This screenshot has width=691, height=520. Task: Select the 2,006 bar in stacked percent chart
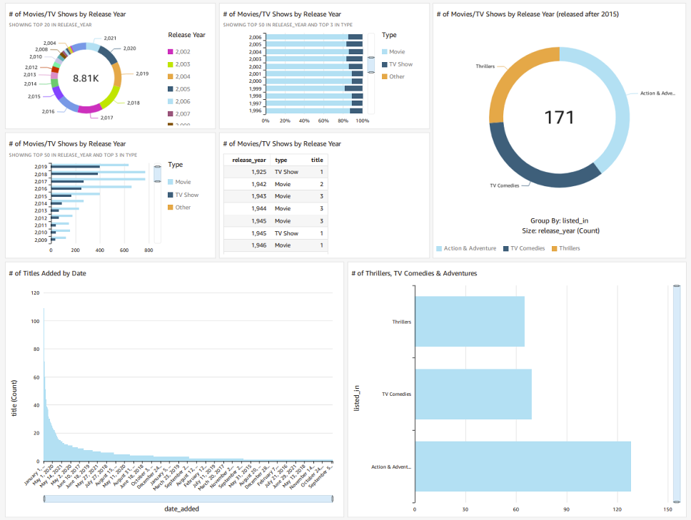315,37
